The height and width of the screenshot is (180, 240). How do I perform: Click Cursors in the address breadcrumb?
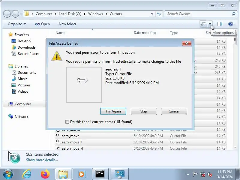click(116, 14)
